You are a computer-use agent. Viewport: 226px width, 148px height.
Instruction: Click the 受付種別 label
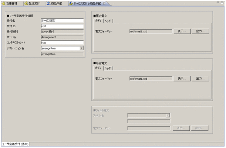click(12, 32)
